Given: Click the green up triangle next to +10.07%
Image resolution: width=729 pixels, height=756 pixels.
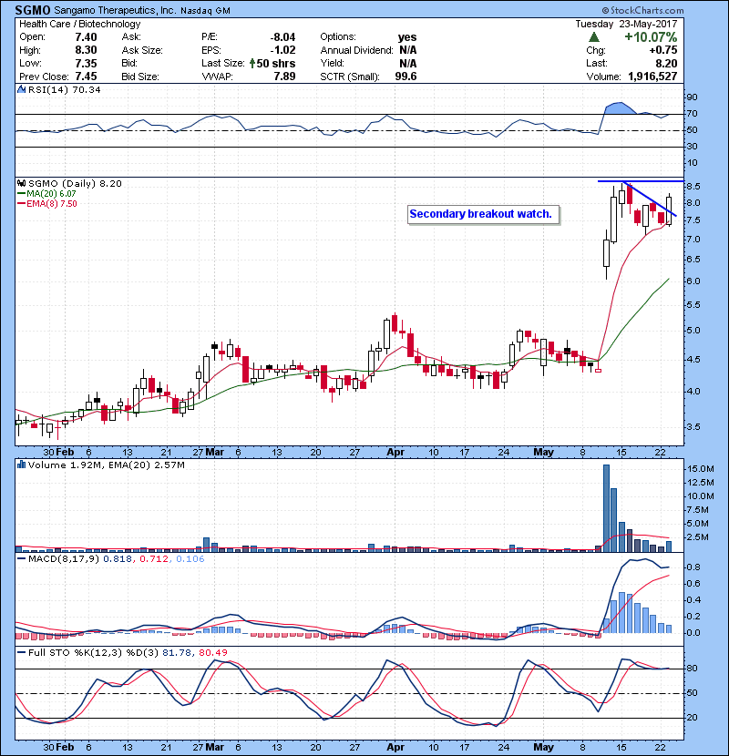Looking at the screenshot, I should click(594, 37).
